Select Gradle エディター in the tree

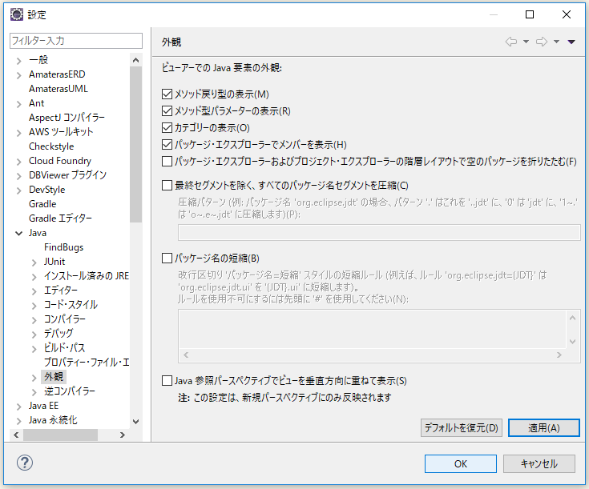coord(60,218)
